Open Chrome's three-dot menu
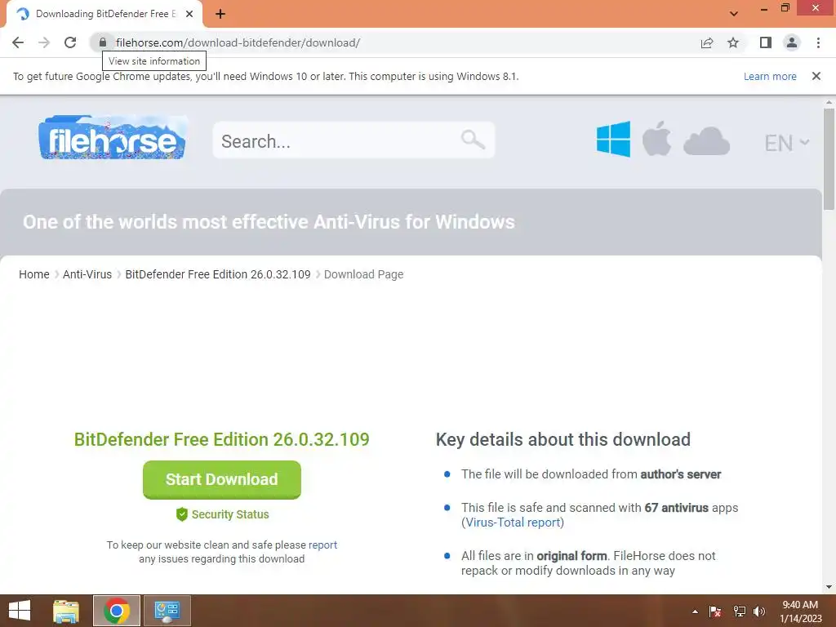 [818, 42]
